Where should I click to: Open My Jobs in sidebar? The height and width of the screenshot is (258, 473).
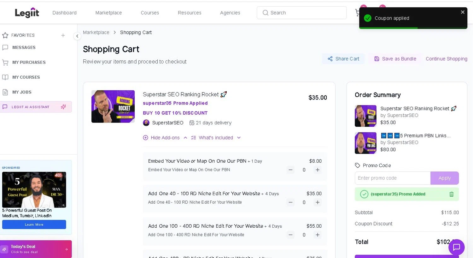pos(22,92)
